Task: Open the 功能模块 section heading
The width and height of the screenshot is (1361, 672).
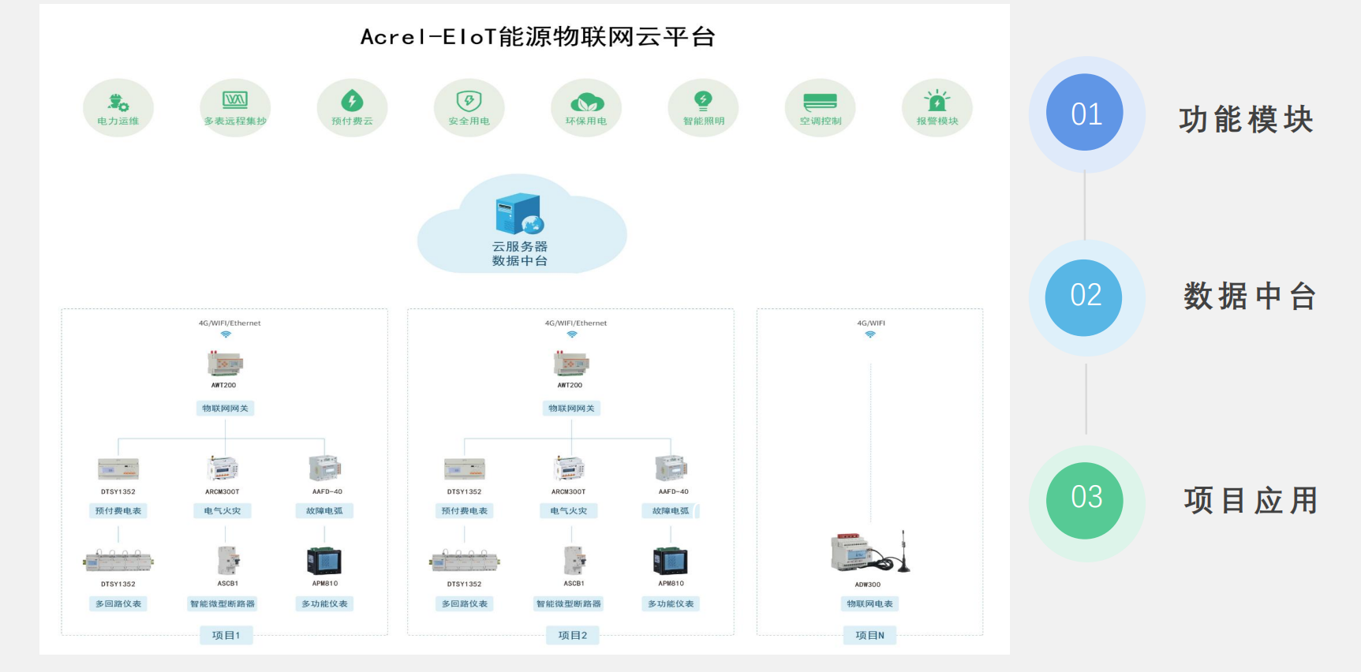Action: pyautogui.click(x=1246, y=120)
